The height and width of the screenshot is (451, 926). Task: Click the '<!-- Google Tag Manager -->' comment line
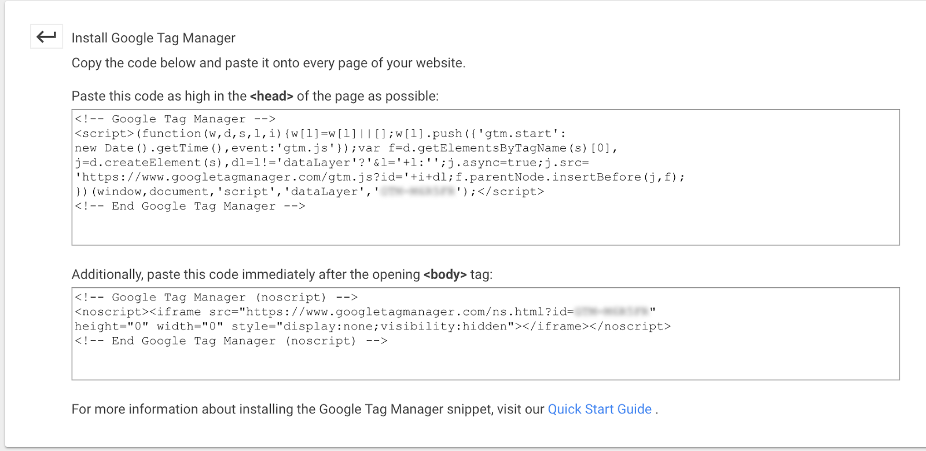[175, 119]
